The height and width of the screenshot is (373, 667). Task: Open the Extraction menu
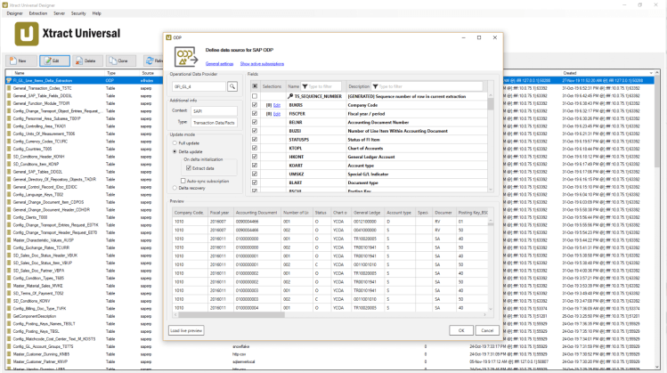pyautogui.click(x=39, y=13)
